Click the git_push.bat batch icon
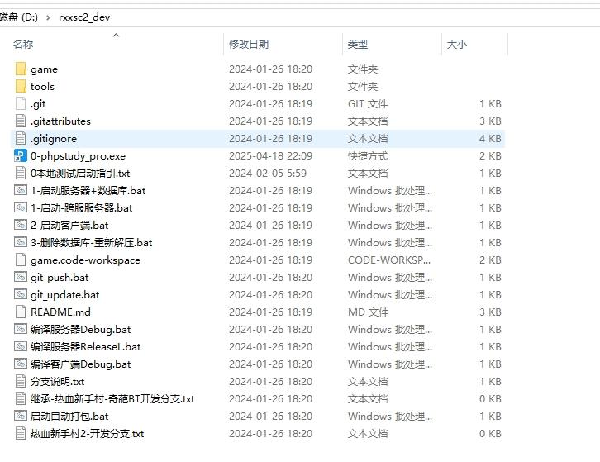This screenshot has width=600, height=462. [x=21, y=277]
